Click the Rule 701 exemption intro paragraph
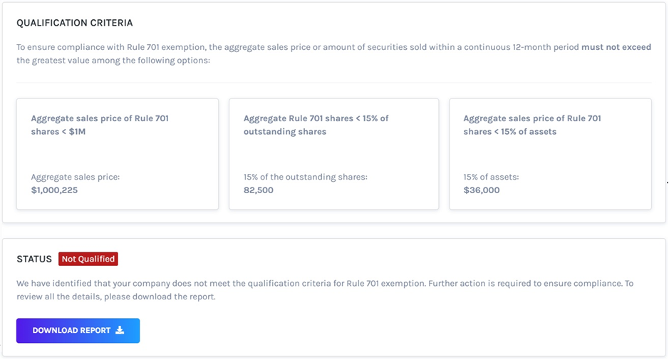Viewport: 669px width, 360px height. pyautogui.click(x=285, y=48)
